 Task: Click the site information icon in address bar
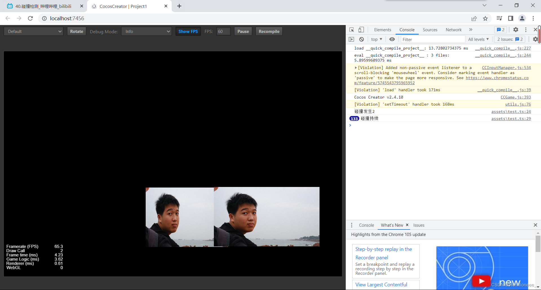coord(44,18)
